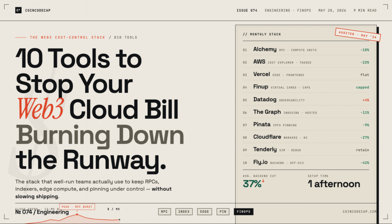Click the ISSUE 074 label
This screenshot has width=392, height=224.
tap(247, 10)
